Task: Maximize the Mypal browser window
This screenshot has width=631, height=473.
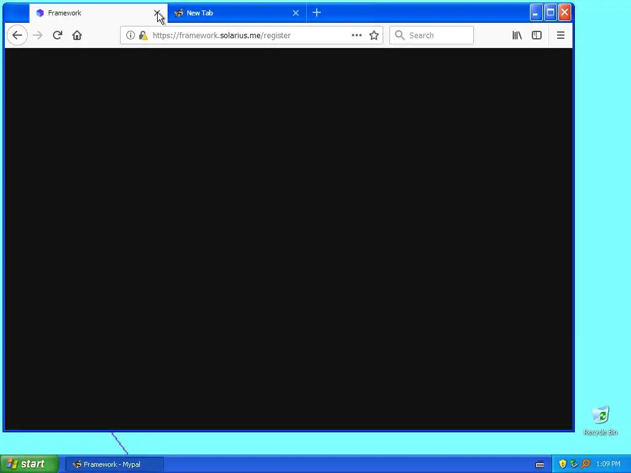Action: tap(550, 12)
